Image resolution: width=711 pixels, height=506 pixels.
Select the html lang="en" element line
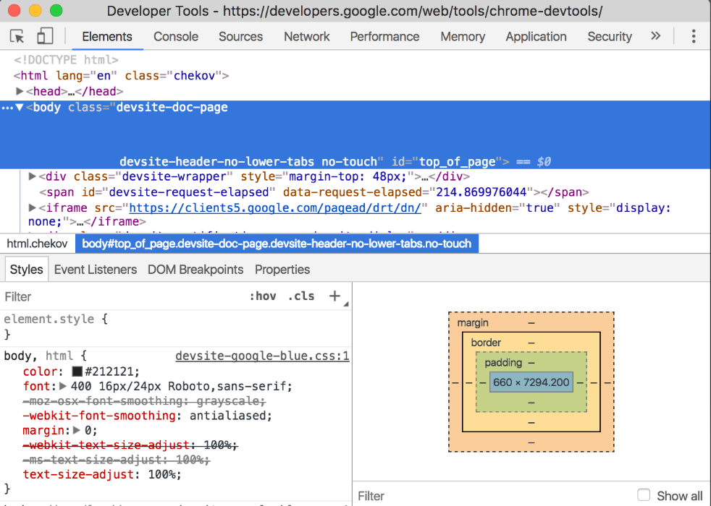click(x=121, y=76)
